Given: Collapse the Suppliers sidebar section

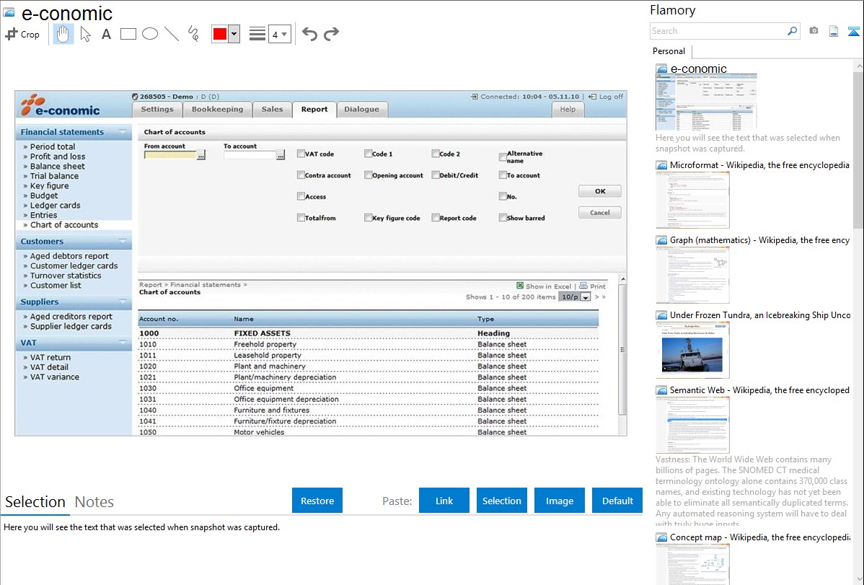Looking at the screenshot, I should pos(123,302).
